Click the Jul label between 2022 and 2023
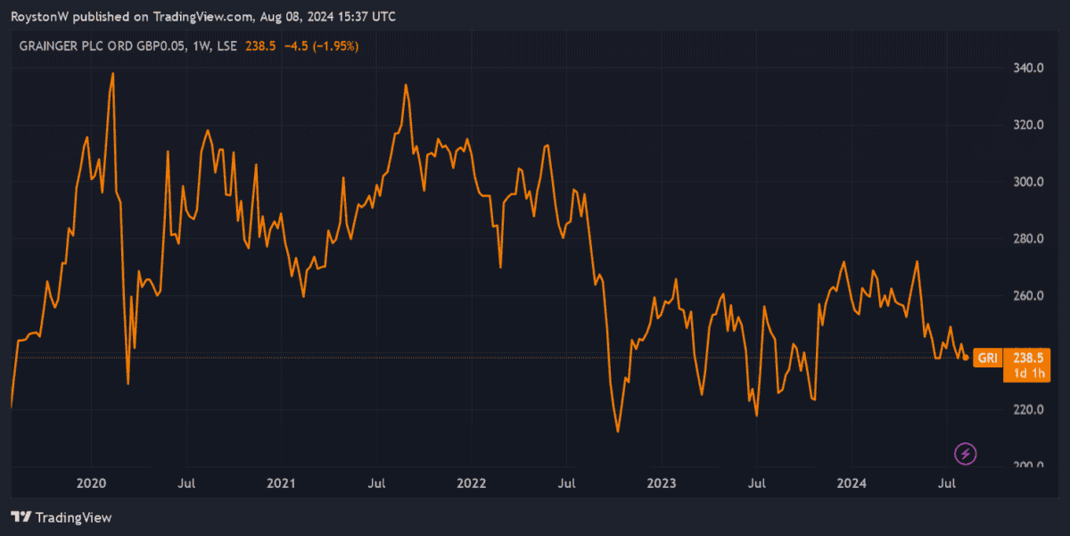 pos(566,483)
